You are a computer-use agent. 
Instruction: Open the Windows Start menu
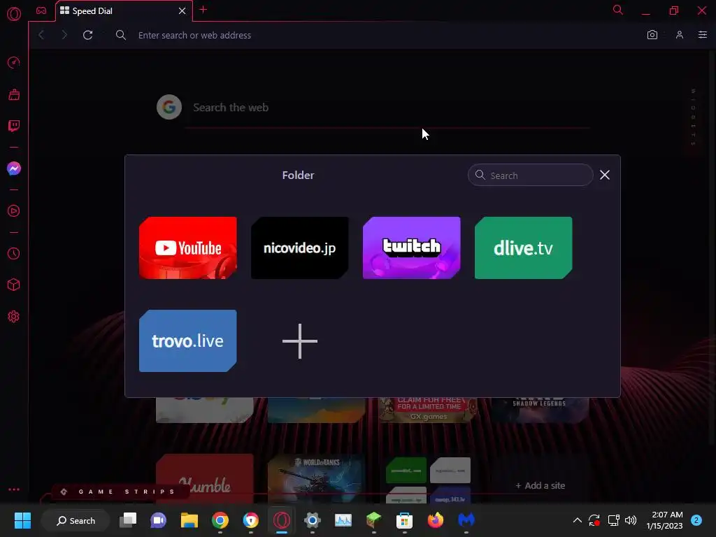22,520
